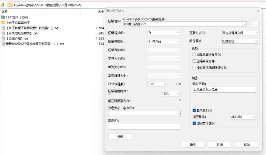Open the 更新方式 dropdown

click(240, 33)
